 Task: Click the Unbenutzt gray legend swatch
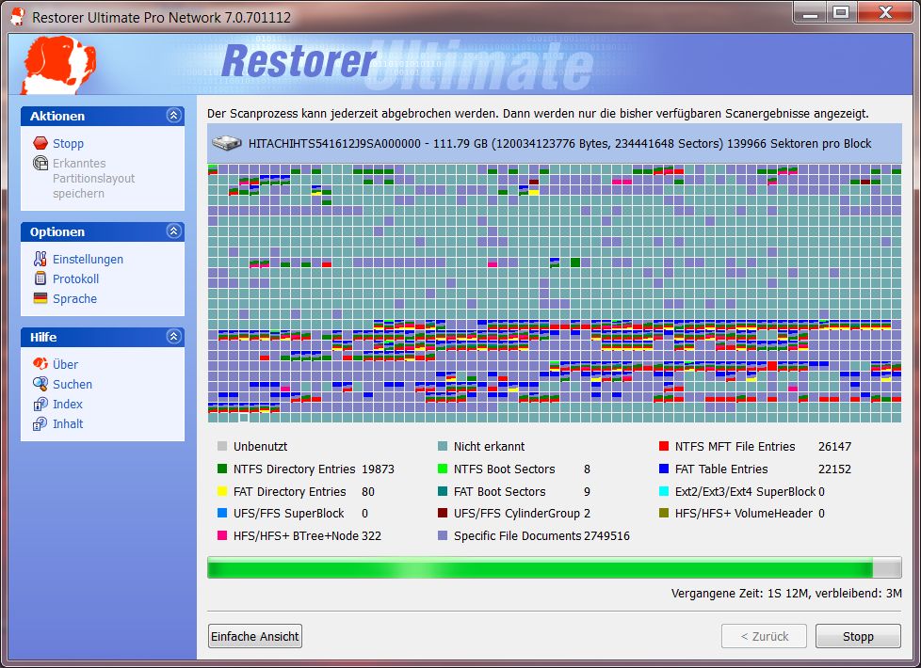pos(222,446)
